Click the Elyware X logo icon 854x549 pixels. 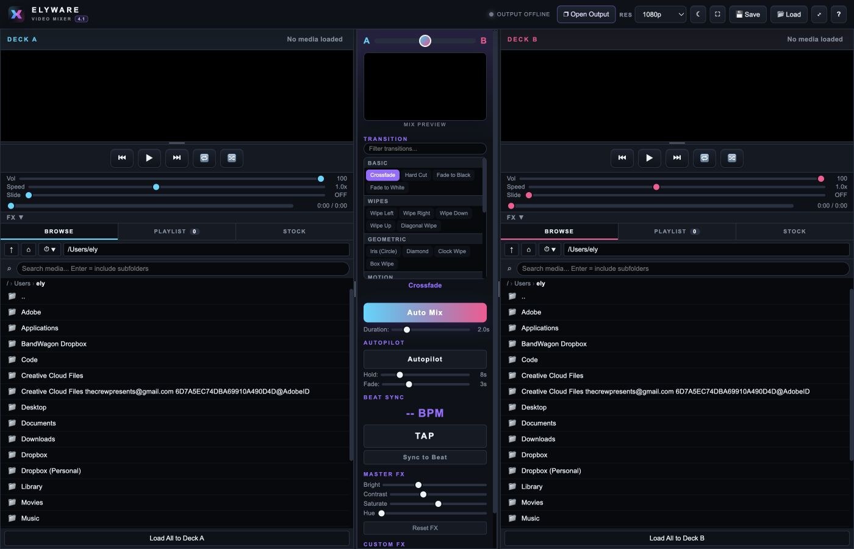[16, 14]
